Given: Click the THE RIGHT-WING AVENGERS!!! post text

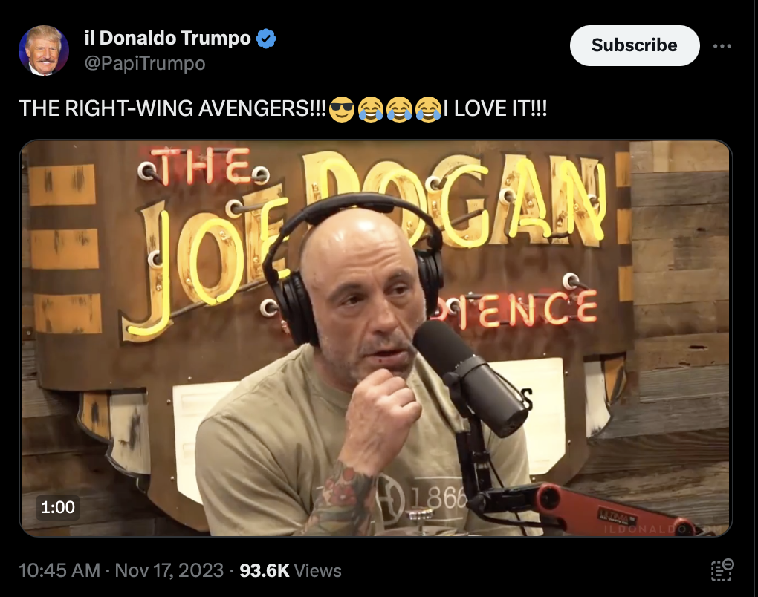Looking at the screenshot, I should point(172,108).
